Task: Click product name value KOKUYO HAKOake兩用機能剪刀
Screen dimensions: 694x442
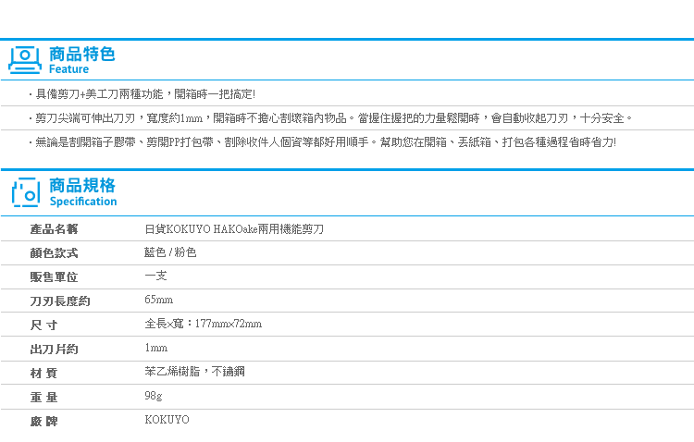Action: 234,229
